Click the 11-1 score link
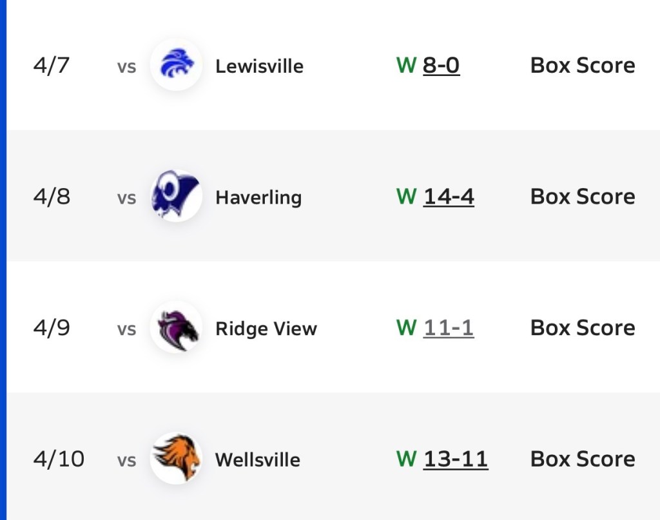Image resolution: width=660 pixels, height=520 pixels. (448, 328)
